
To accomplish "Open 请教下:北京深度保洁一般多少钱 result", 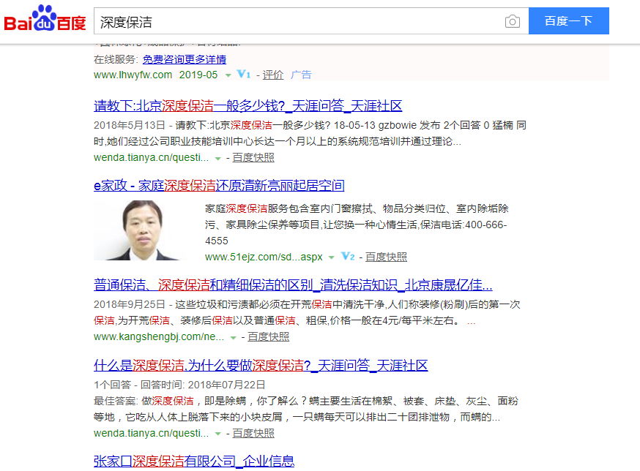I will pyautogui.click(x=248, y=105).
